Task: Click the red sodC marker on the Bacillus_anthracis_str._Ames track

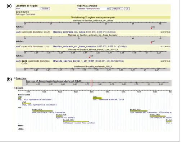Action: 151,28
